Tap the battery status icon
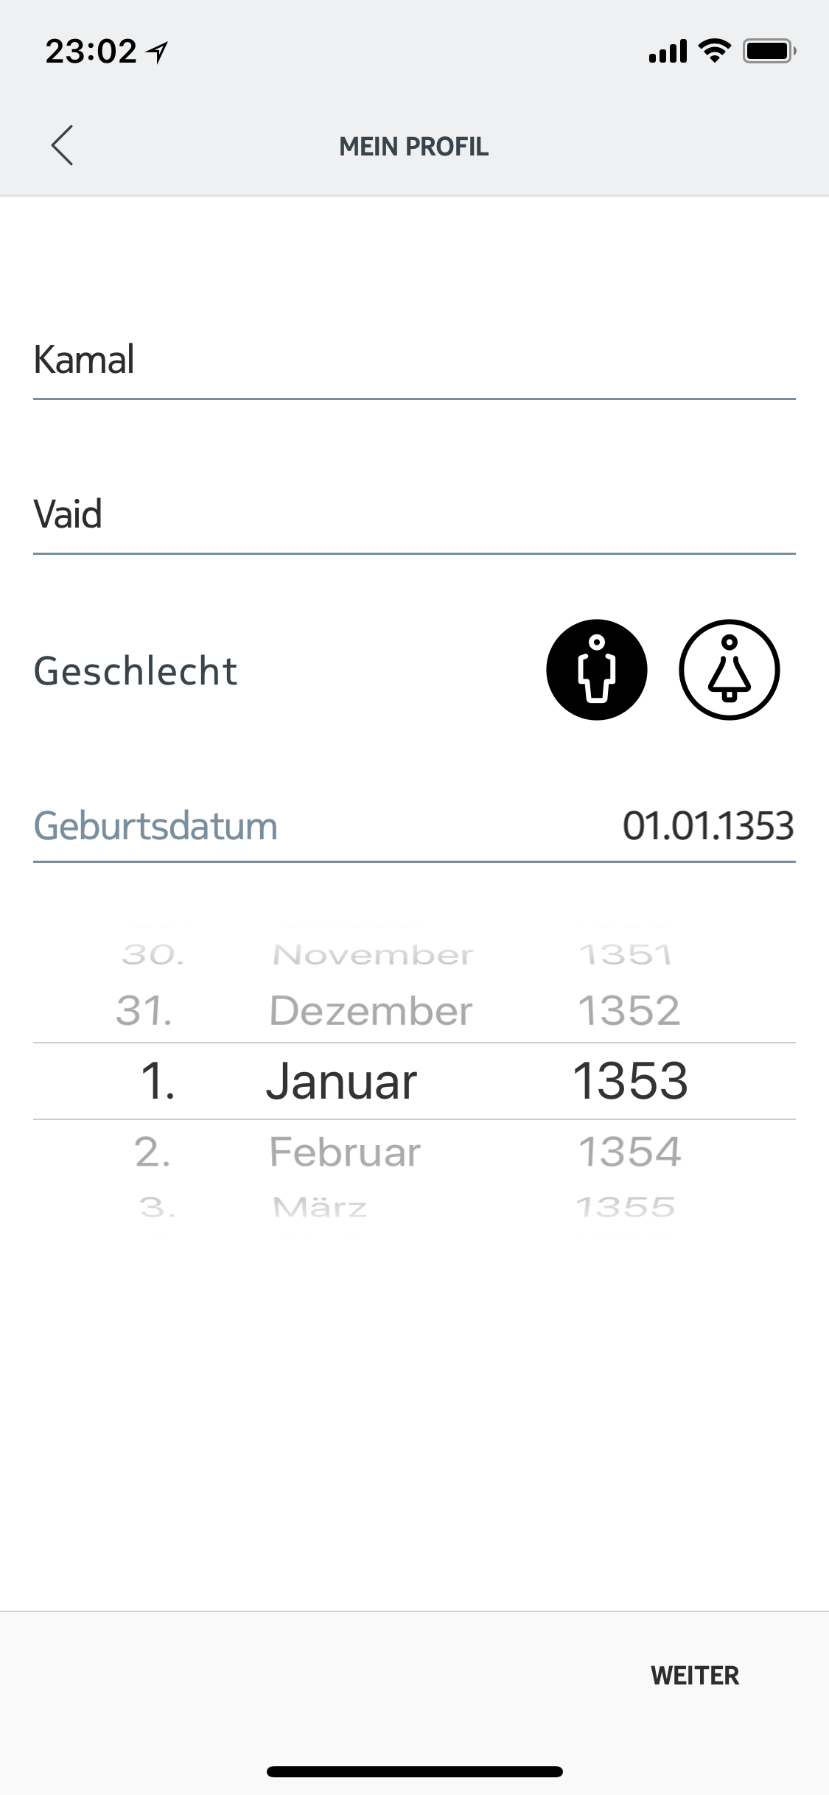The height and width of the screenshot is (1795, 829). 769,51
